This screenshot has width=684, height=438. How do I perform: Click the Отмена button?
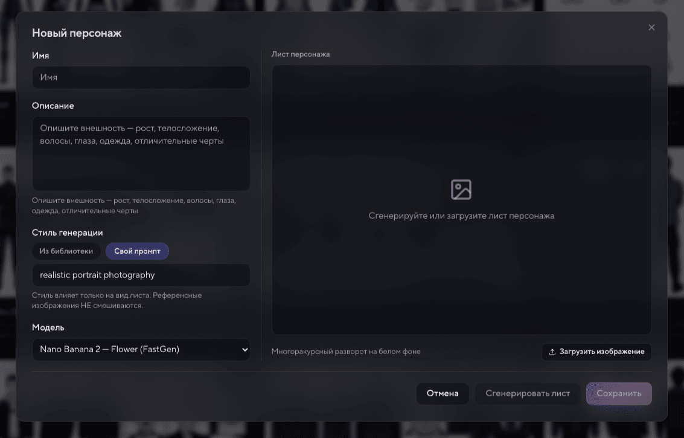[443, 393]
